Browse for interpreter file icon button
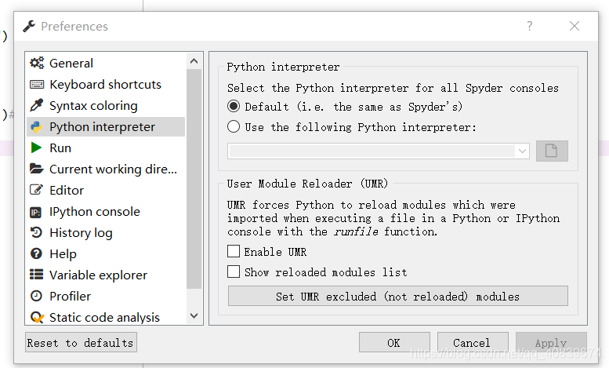Viewport: 609px width, 368px height. (552, 151)
